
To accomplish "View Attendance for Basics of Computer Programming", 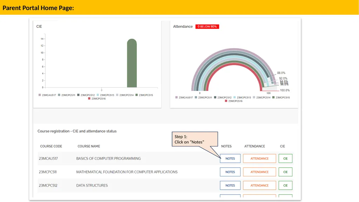I will (259, 158).
